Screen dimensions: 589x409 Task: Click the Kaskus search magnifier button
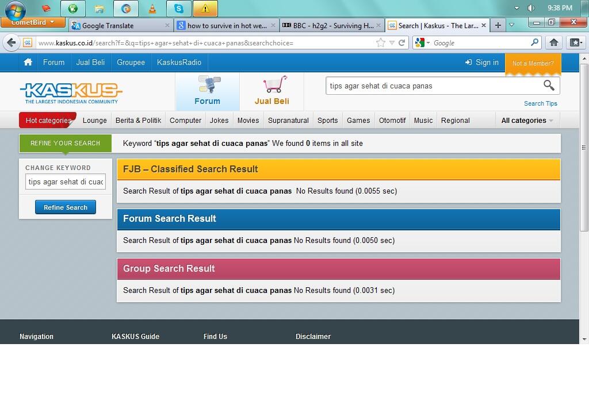click(549, 86)
